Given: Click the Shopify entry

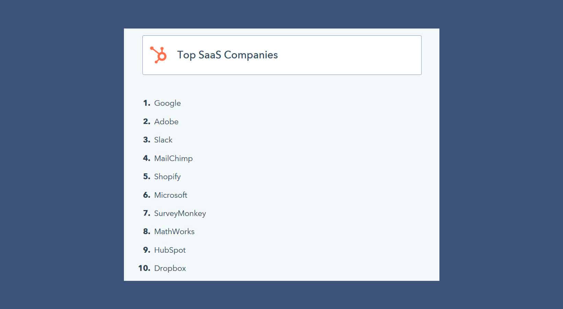Looking at the screenshot, I should 167,177.
